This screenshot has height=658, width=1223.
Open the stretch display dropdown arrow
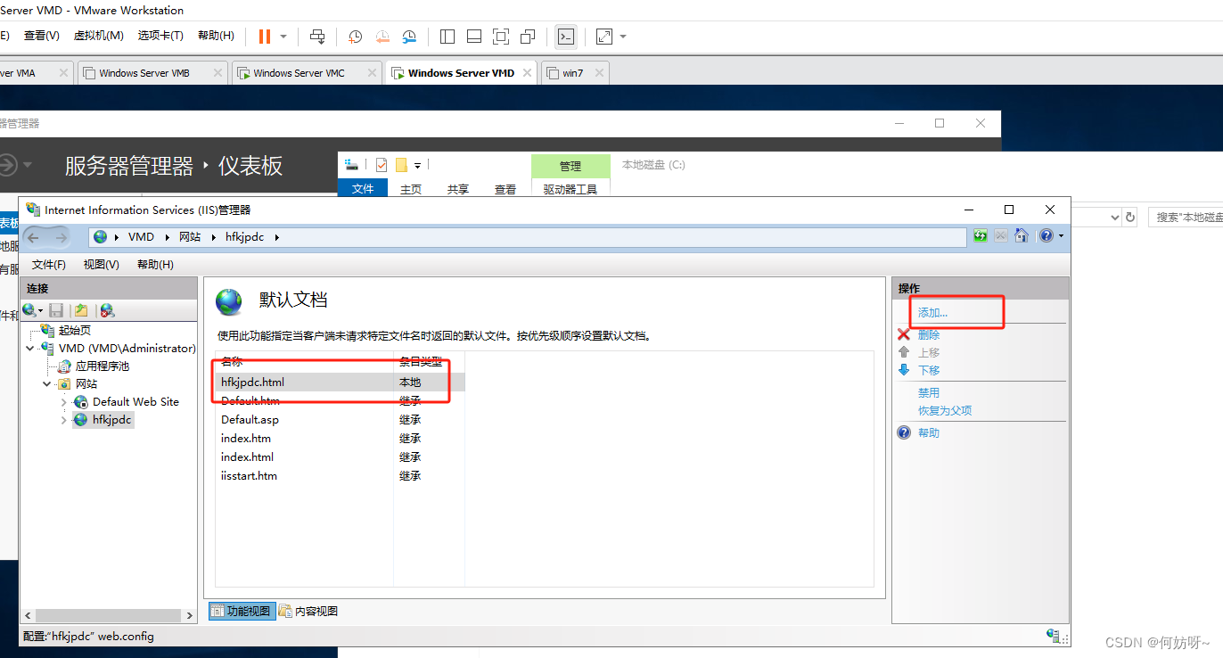pyautogui.click(x=623, y=37)
